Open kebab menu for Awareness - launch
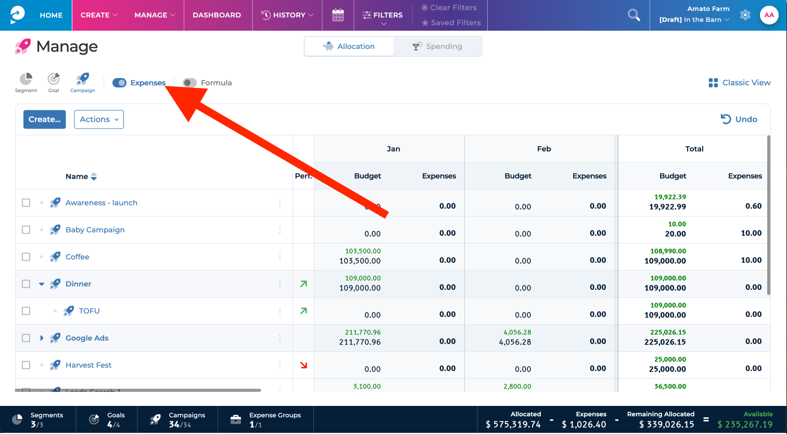The width and height of the screenshot is (787, 434). pos(280,203)
